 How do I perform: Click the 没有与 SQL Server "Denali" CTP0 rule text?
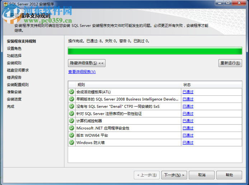[118, 106]
